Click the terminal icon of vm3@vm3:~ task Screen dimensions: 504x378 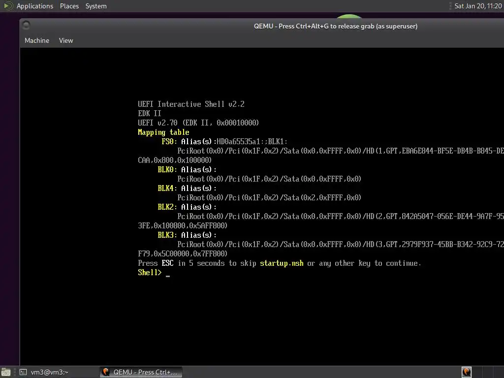click(23, 372)
